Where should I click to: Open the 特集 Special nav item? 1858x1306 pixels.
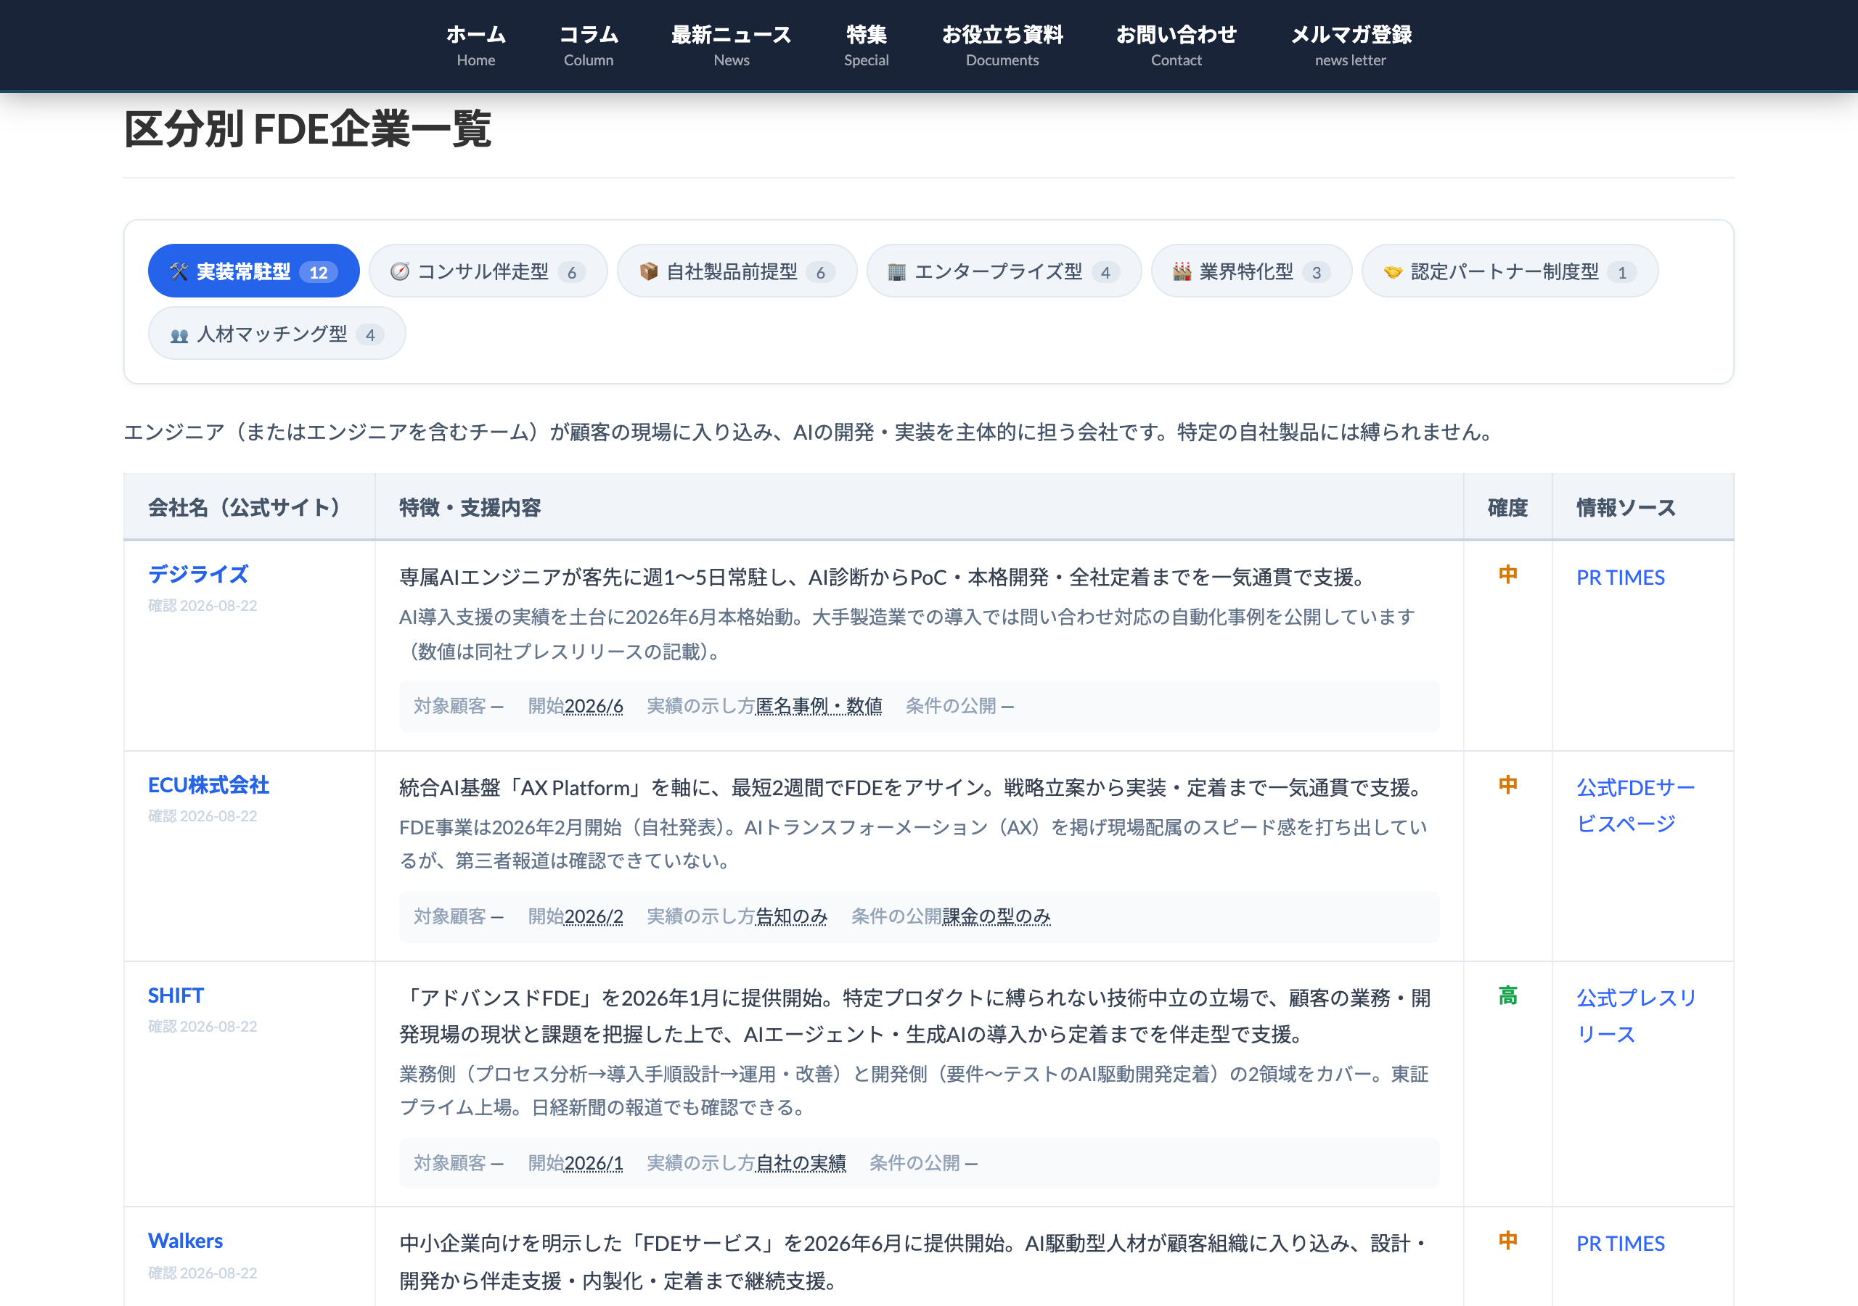click(x=866, y=45)
